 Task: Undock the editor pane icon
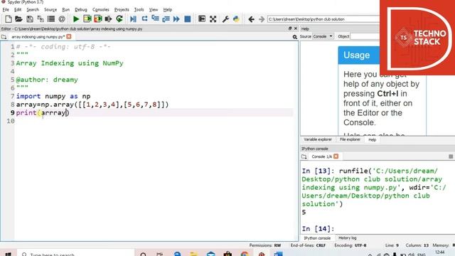(x=290, y=28)
